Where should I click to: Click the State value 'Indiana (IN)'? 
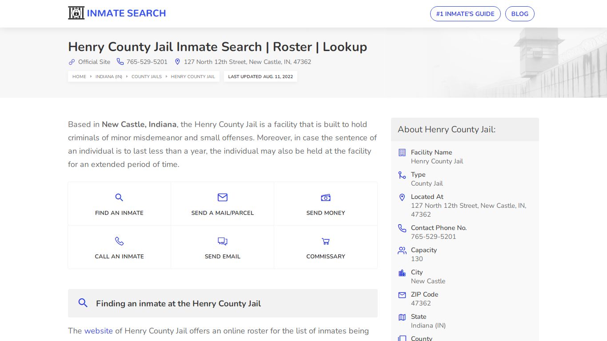click(x=428, y=325)
